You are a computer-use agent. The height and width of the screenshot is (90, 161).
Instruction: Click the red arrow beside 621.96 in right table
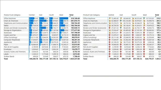click(121, 52)
